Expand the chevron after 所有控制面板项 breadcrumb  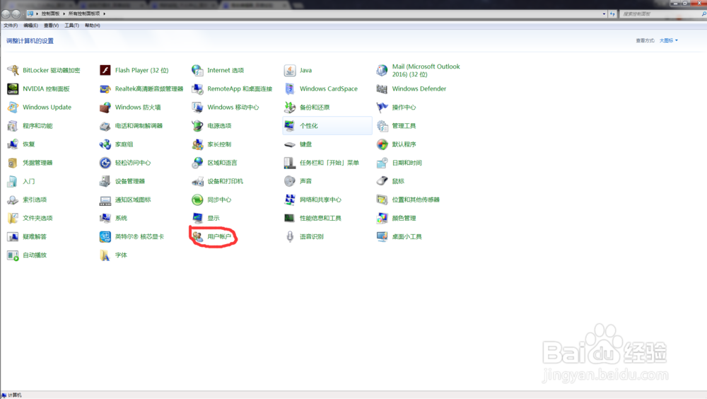[104, 13]
